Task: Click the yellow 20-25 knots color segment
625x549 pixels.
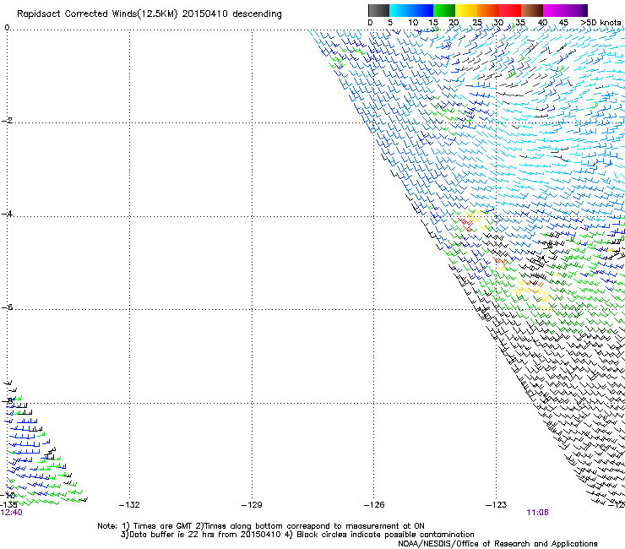Action: [x=466, y=10]
